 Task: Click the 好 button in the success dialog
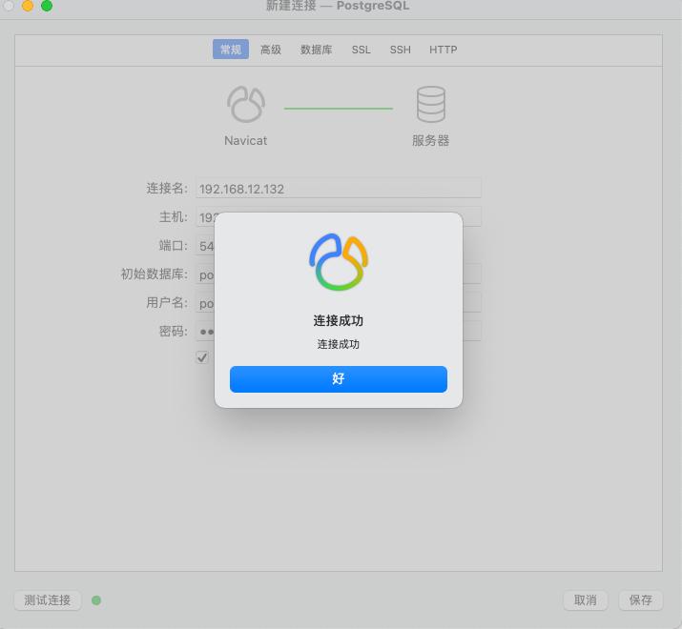coord(339,379)
